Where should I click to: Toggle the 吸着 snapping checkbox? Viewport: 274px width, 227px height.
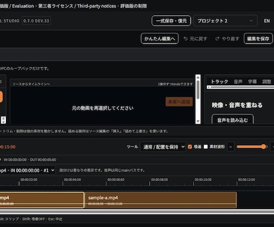tap(190, 147)
